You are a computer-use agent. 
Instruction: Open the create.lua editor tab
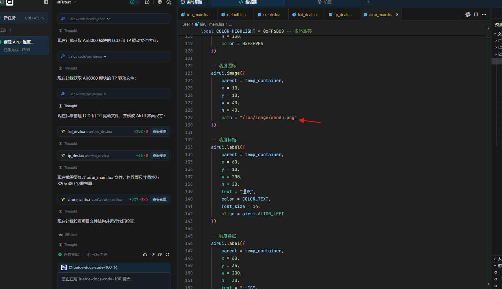coord(272,15)
